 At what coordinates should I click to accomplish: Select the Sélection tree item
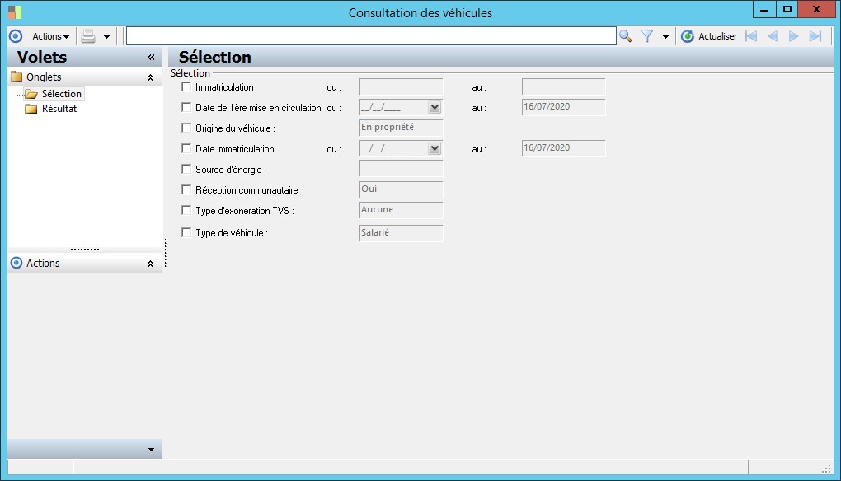coord(62,94)
